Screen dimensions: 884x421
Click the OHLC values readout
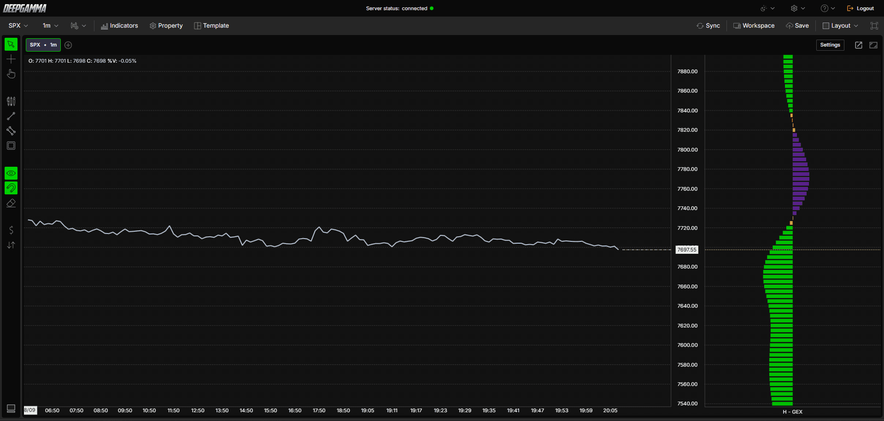tap(82, 61)
